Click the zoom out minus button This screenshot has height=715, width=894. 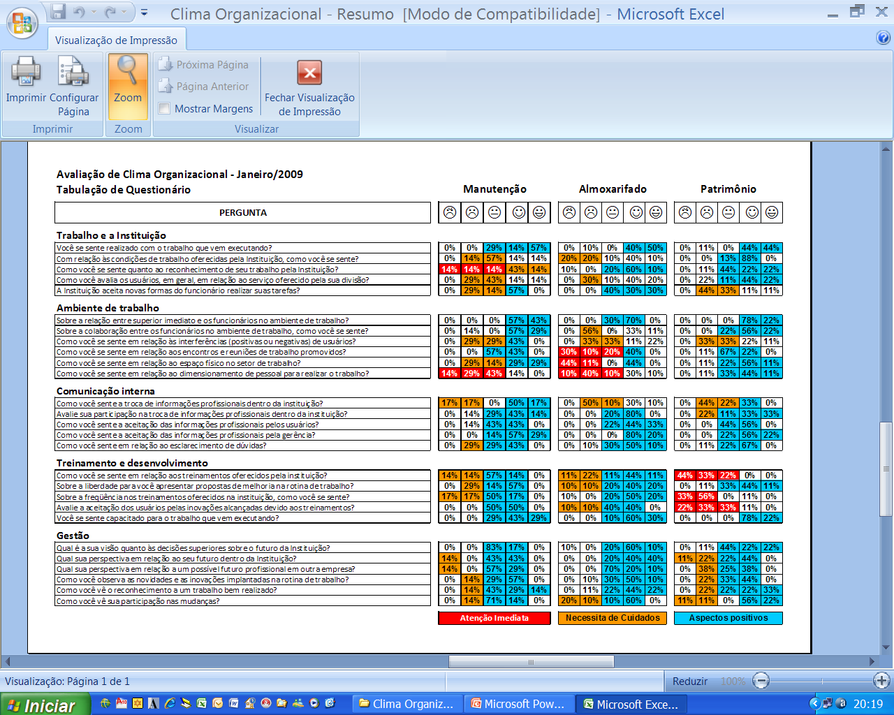(761, 680)
